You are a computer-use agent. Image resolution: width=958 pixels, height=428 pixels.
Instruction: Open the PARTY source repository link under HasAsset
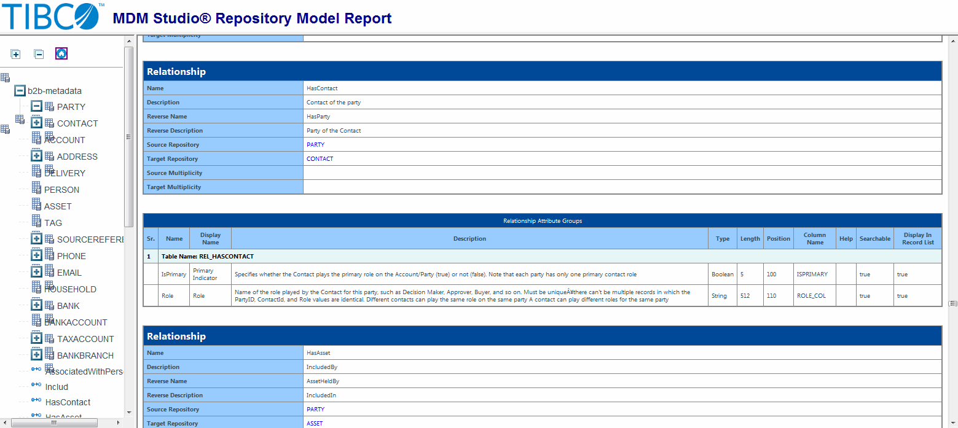pos(315,410)
